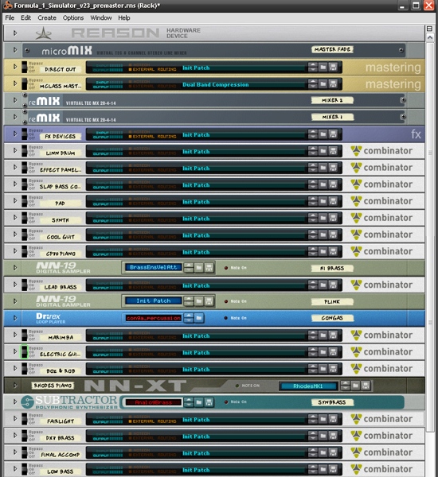The width and height of the screenshot is (438, 477).
Task: Browse patches for RhodesMK1 NN-XT
Action: 355,386
